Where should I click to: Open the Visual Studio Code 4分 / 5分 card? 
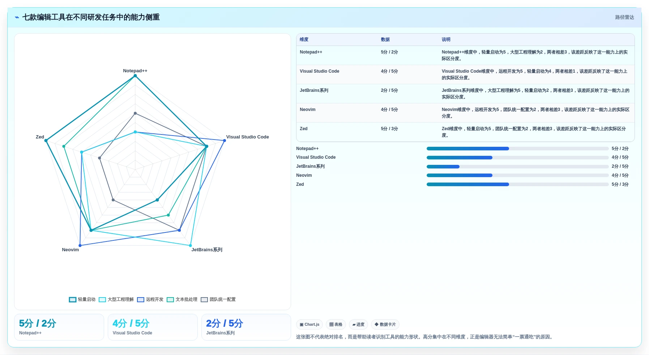point(153,327)
